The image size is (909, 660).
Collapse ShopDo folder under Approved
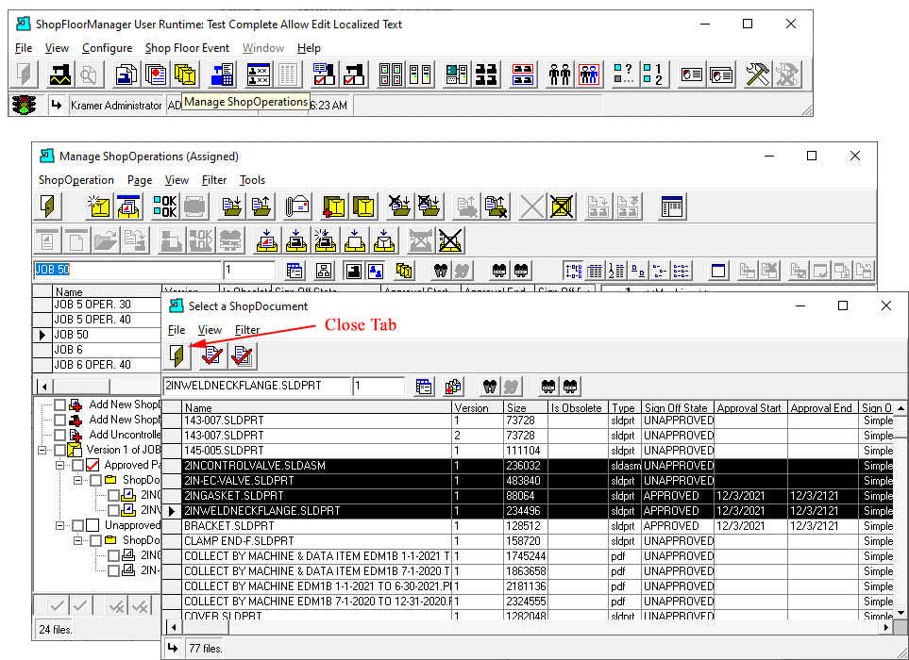coord(77,480)
